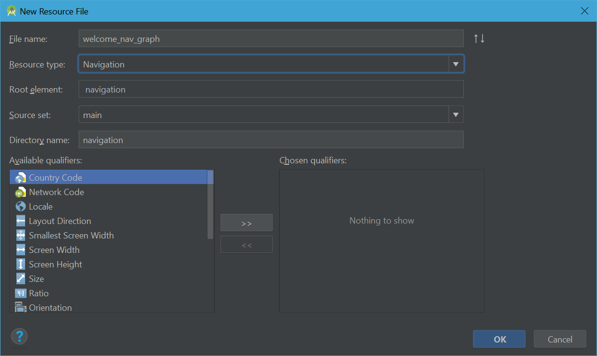597x356 pixels.
Task: Click the Android Studio icon in title bar
Action: coord(12,11)
